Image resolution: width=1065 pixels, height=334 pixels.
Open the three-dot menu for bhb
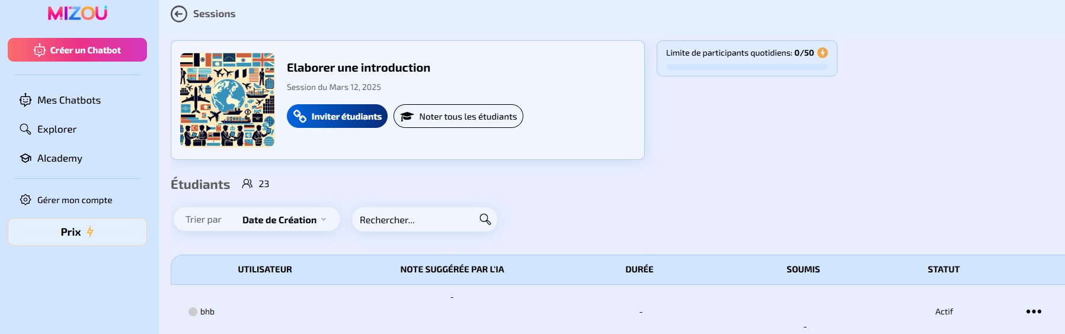pyautogui.click(x=1034, y=311)
